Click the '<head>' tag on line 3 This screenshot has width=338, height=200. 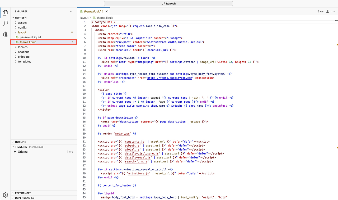coord(99,30)
